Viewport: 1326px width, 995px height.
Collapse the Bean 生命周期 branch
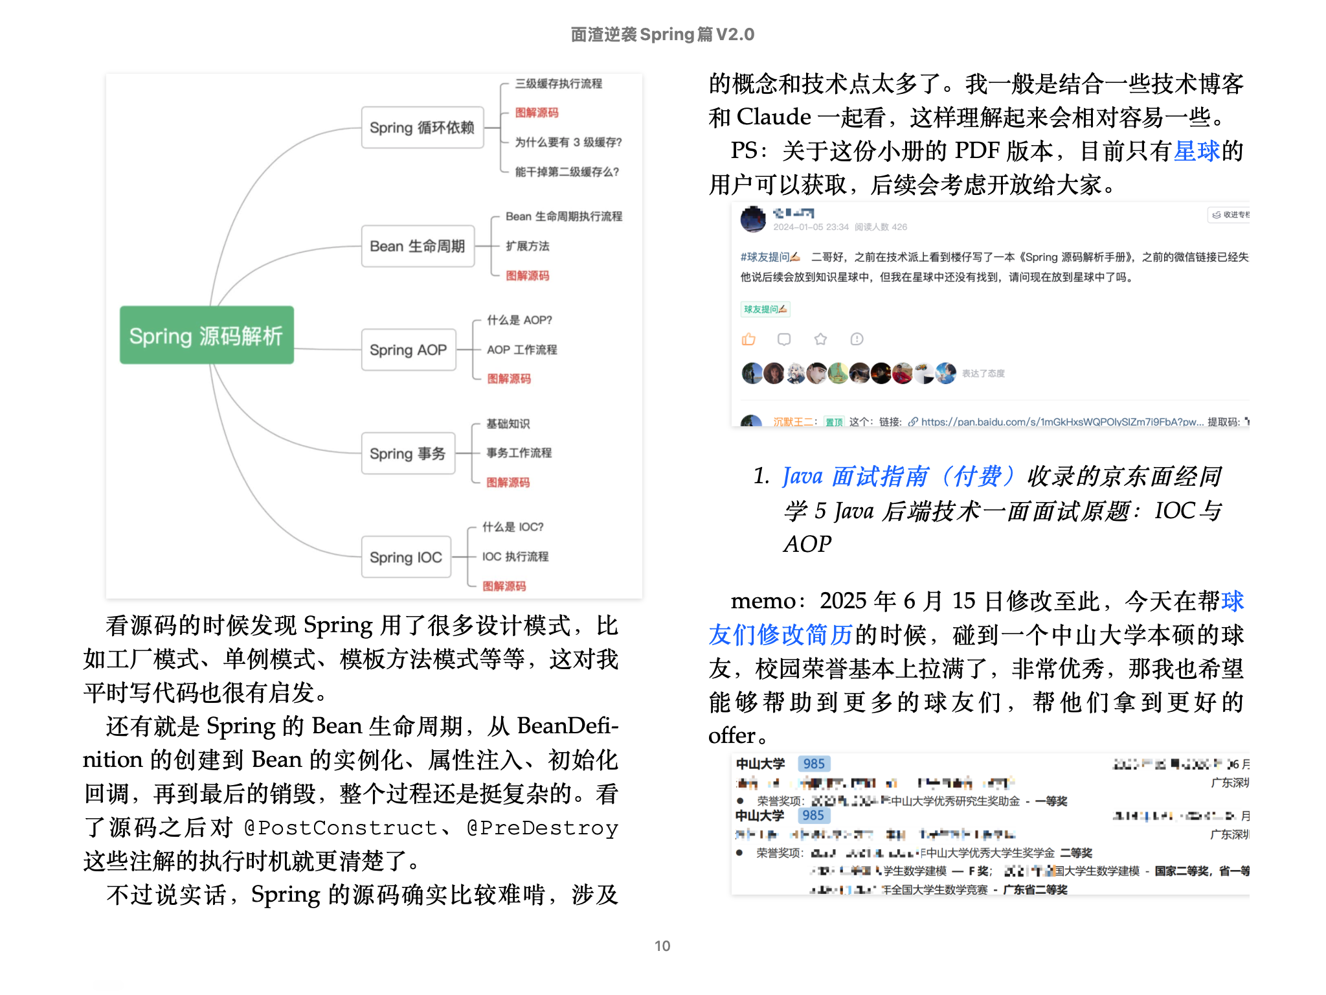pyautogui.click(x=418, y=246)
